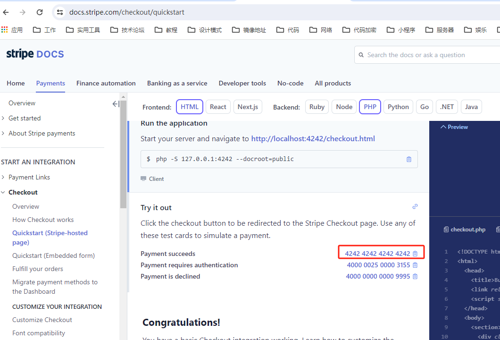500x340 pixels.
Task: Collapse the sidebar with the arrow icon
Action: [x=116, y=104]
